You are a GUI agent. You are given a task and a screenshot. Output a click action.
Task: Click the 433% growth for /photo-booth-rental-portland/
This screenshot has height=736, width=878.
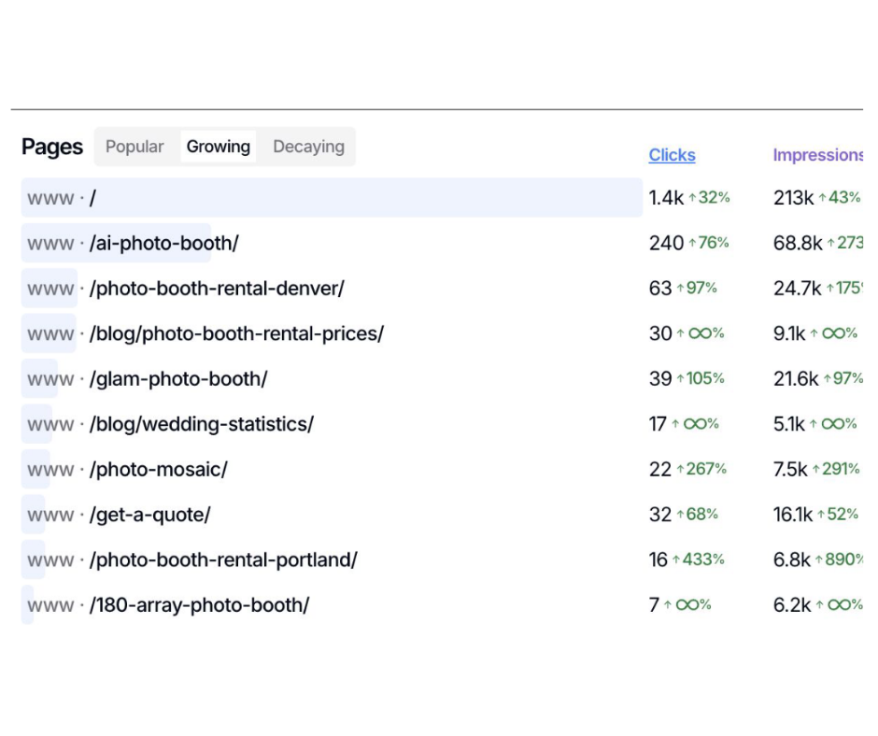click(x=701, y=559)
